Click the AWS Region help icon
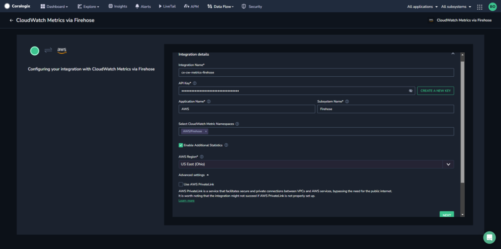Image resolution: width=501 pixels, height=249 pixels. pyautogui.click(x=202, y=157)
